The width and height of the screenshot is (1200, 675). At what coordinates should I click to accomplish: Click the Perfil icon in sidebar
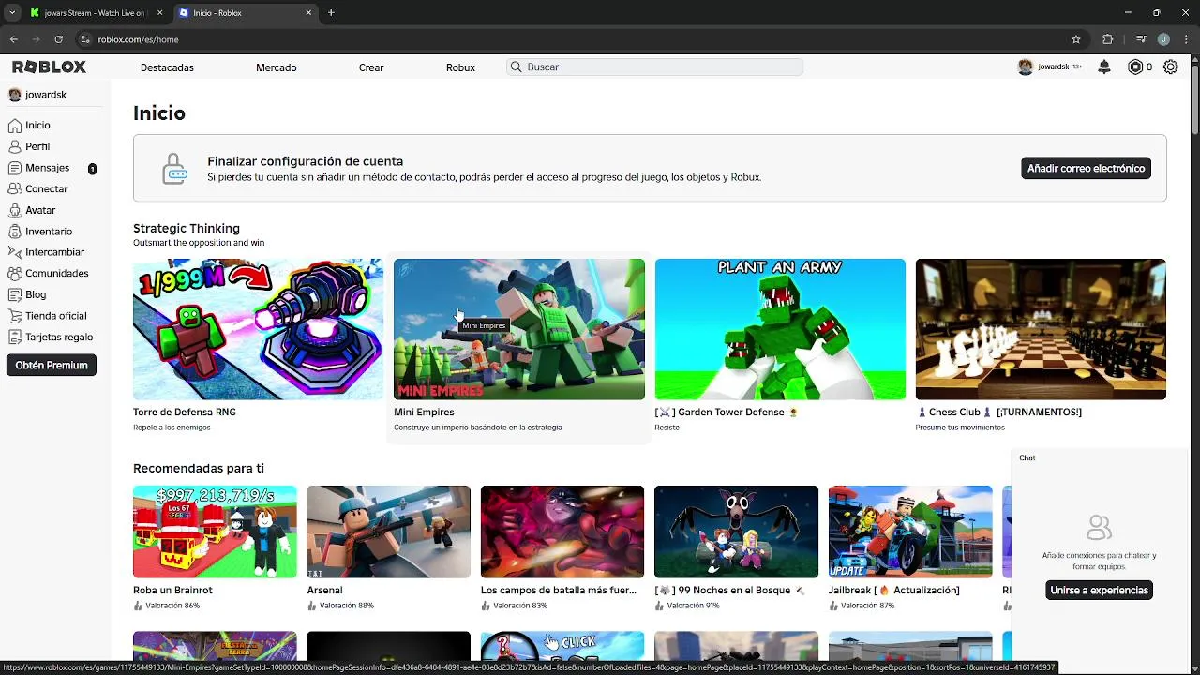click(x=15, y=146)
